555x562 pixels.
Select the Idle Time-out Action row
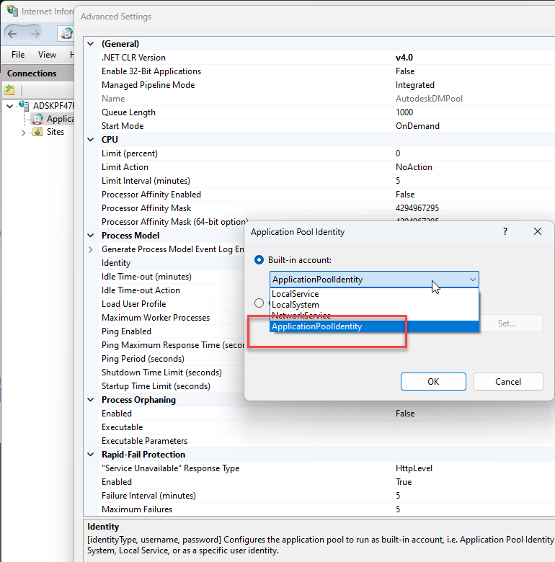(x=172, y=290)
